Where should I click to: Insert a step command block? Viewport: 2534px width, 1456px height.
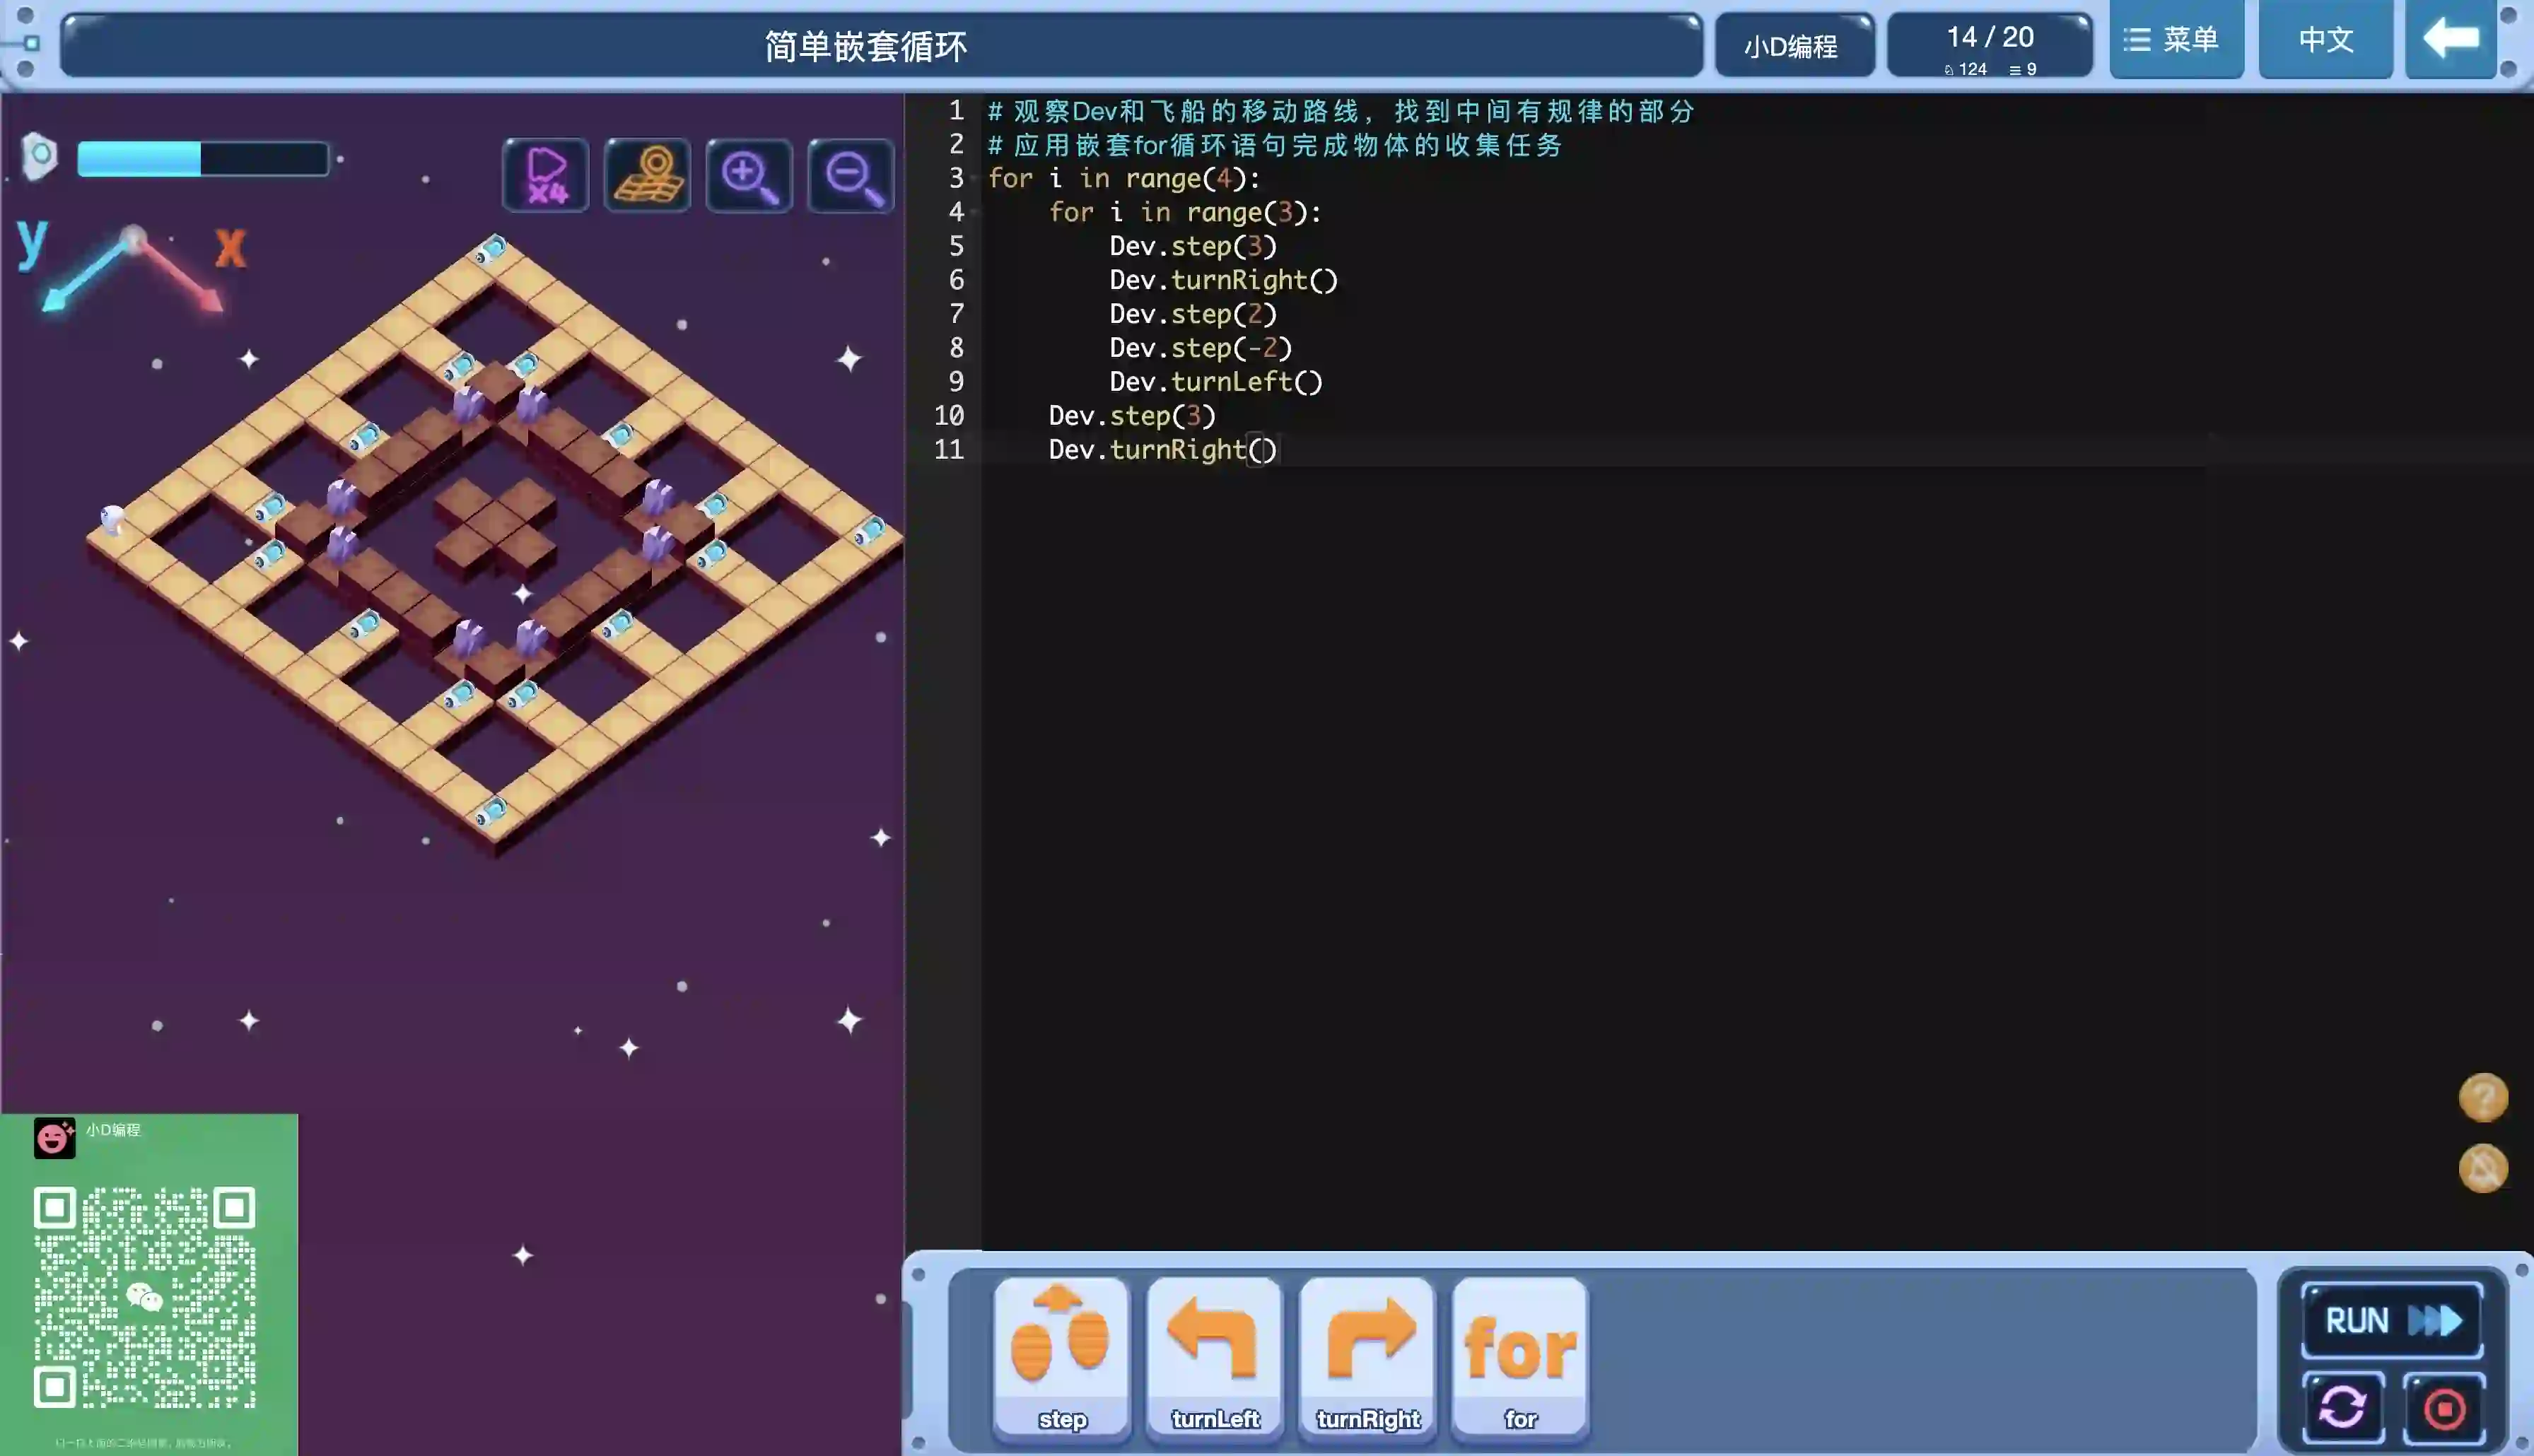(1061, 1356)
